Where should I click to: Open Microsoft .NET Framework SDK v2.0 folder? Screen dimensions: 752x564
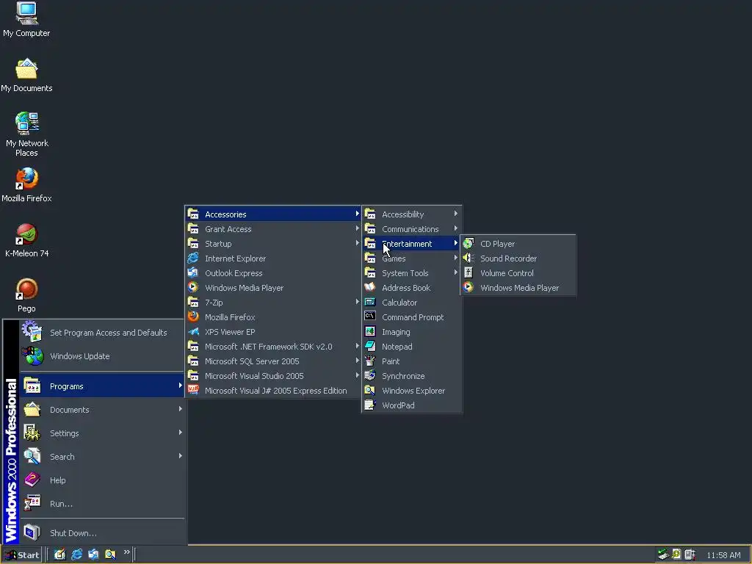click(x=272, y=347)
